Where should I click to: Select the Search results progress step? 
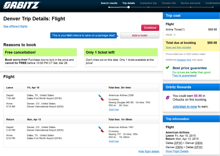tap(109, 3)
